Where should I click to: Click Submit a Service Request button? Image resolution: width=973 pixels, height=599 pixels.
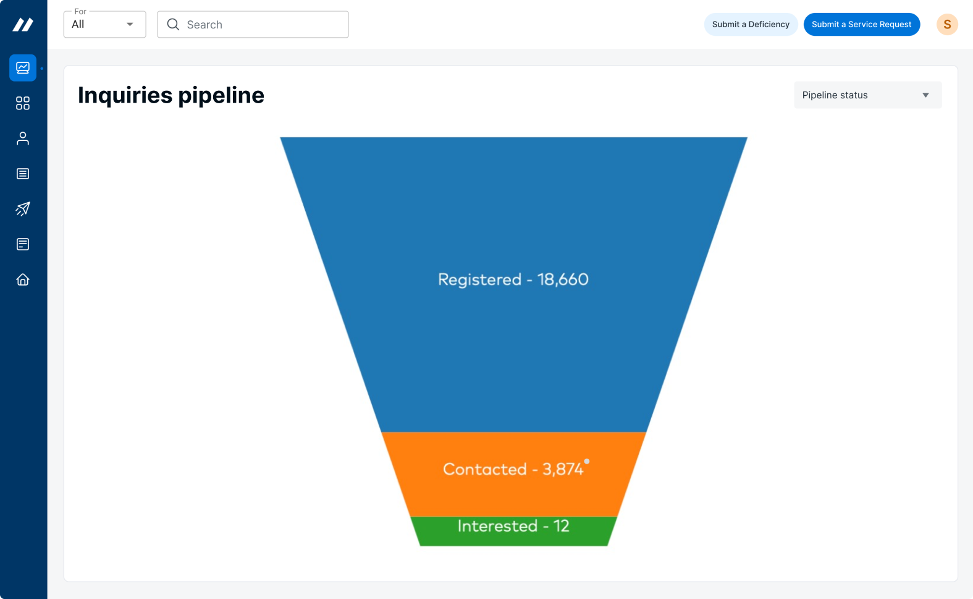[x=862, y=24]
